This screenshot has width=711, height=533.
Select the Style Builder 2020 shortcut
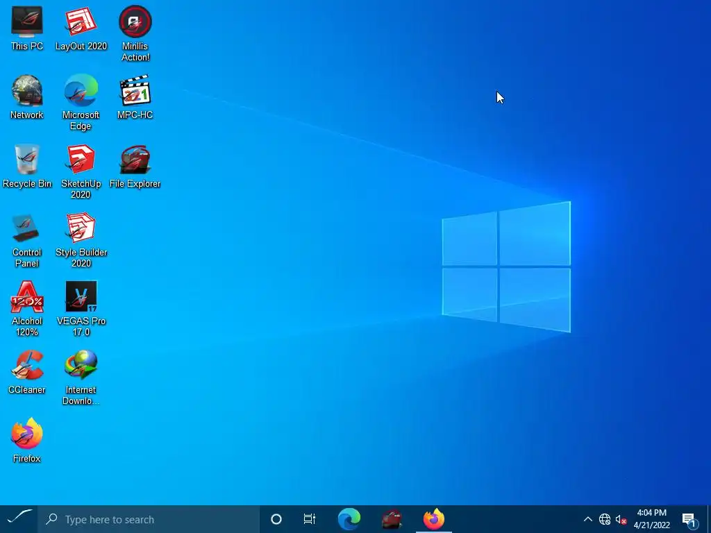(x=81, y=240)
